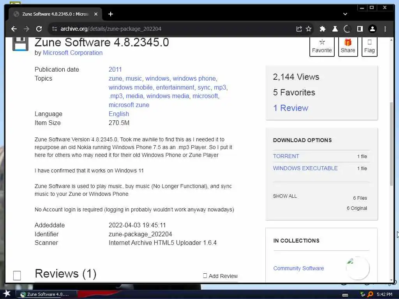
Task: Open Chrome three-dot menu
Action: [x=385, y=29]
